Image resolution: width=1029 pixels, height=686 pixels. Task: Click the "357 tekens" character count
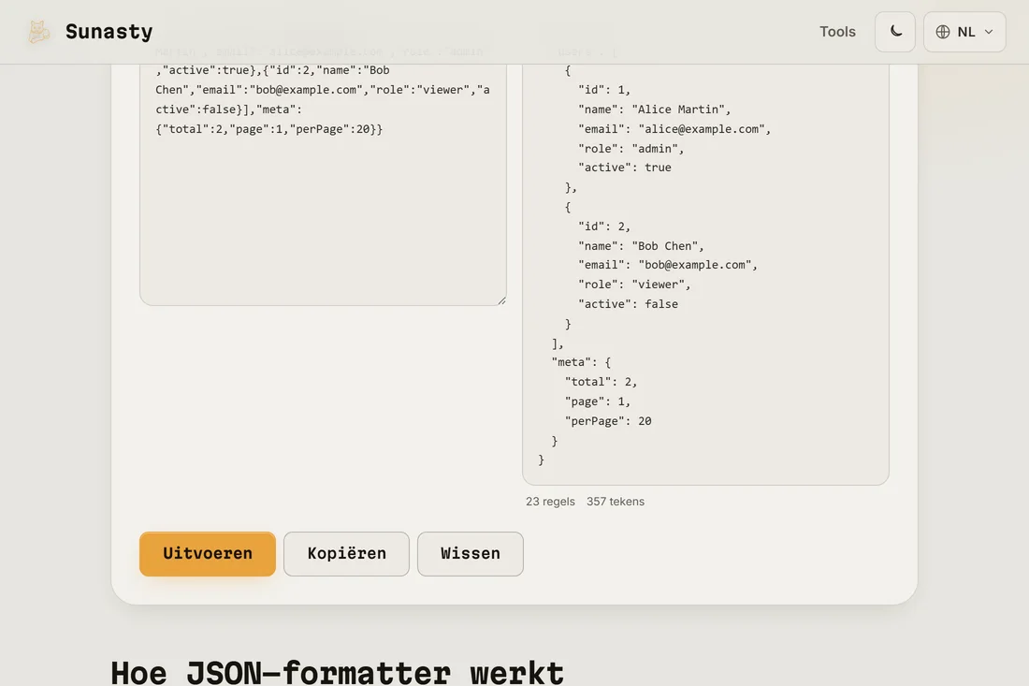(615, 502)
